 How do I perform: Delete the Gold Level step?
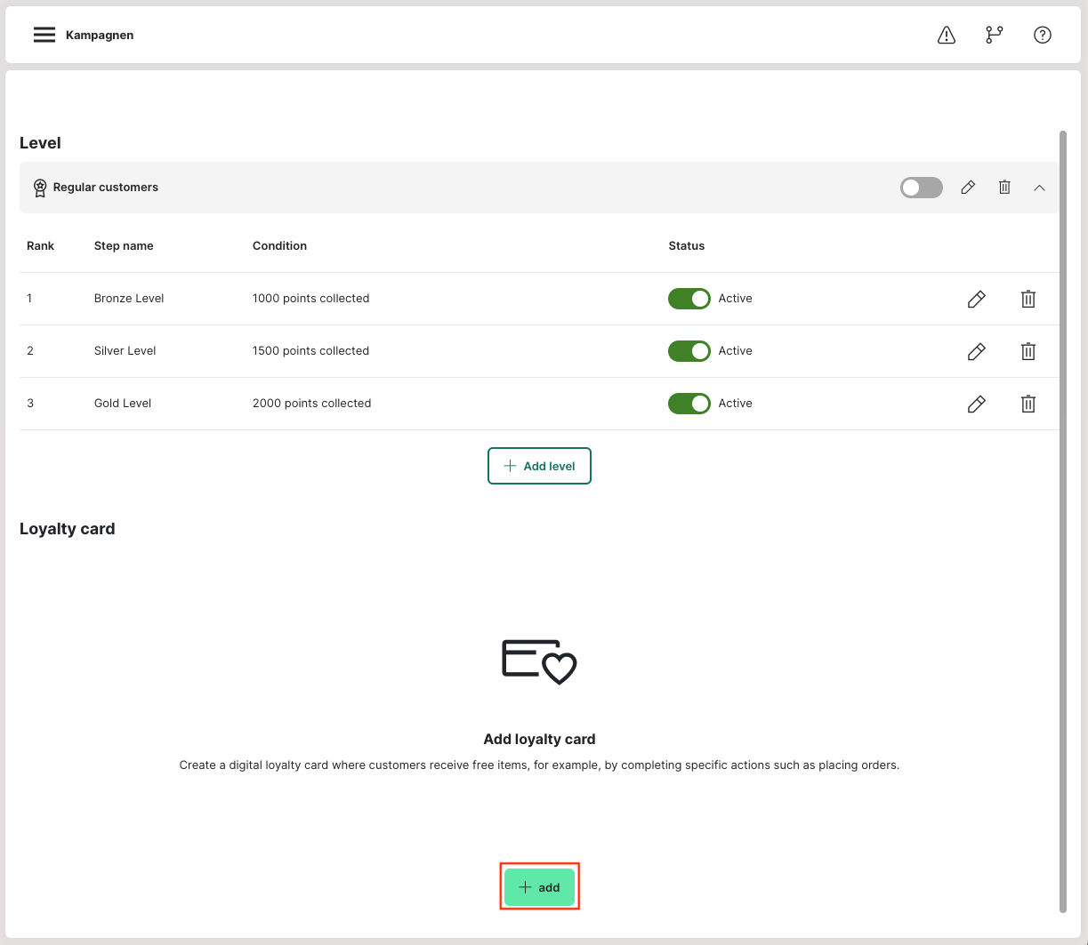(x=1028, y=404)
